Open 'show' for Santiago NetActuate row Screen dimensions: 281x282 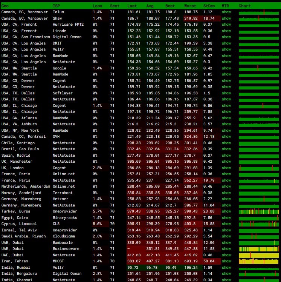[226, 143]
